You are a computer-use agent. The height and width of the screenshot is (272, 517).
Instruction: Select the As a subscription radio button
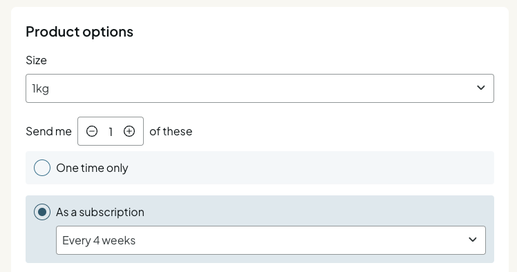[x=42, y=212]
